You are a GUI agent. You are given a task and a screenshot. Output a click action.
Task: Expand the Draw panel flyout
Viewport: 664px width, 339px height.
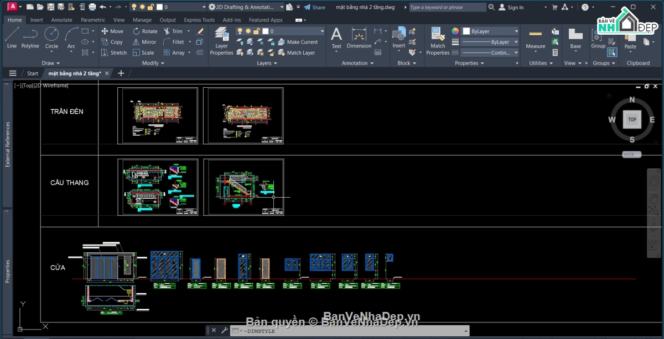[x=51, y=63]
